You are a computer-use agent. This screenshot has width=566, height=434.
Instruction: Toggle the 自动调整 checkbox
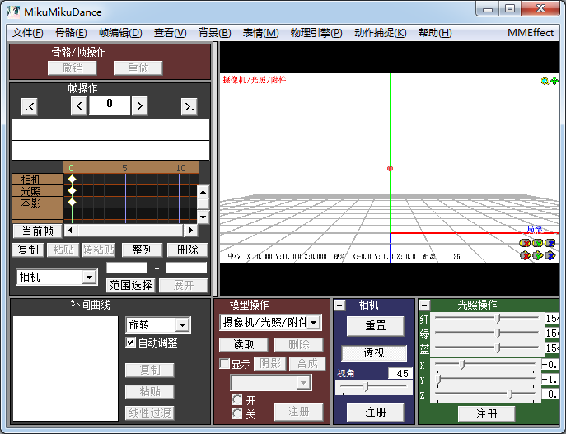coord(130,343)
